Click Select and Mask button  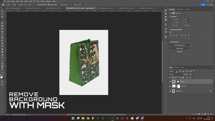[78, 5]
